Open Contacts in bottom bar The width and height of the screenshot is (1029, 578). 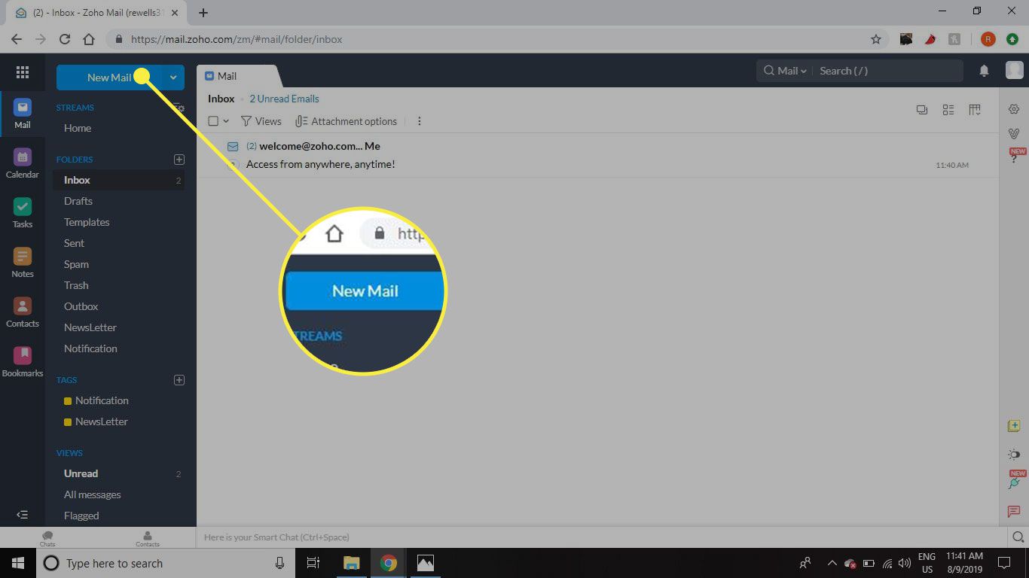coord(148,538)
